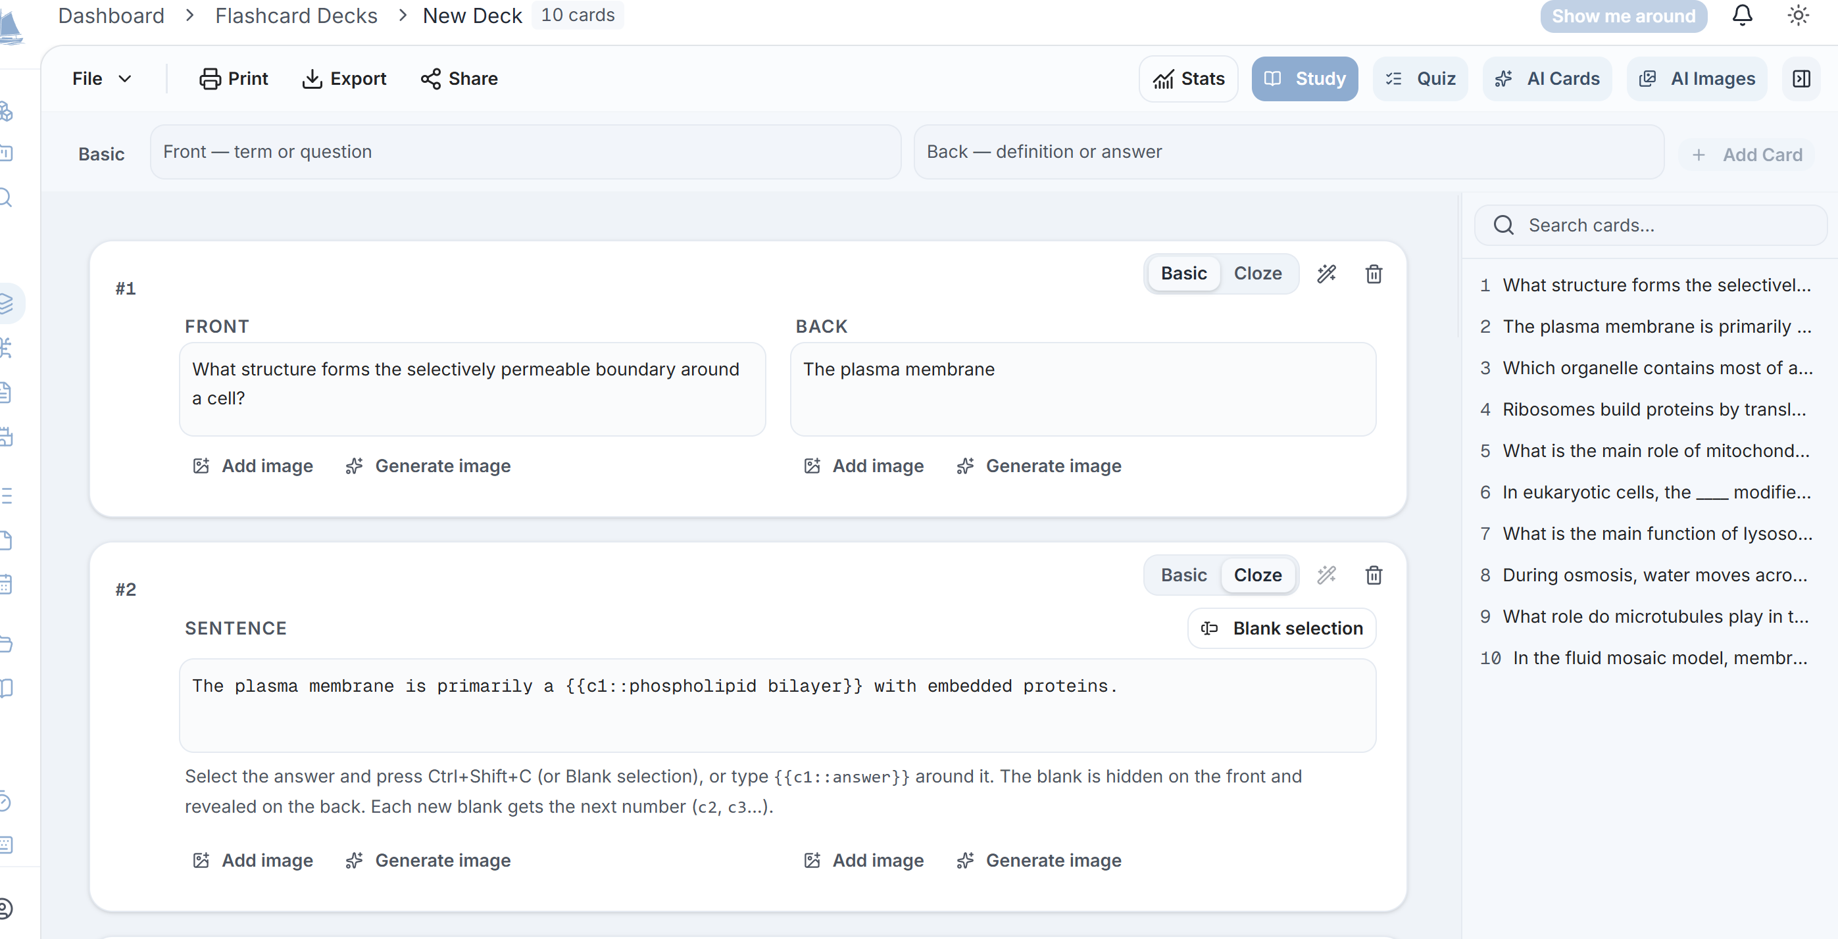Click the Add Card button

(x=1747, y=155)
